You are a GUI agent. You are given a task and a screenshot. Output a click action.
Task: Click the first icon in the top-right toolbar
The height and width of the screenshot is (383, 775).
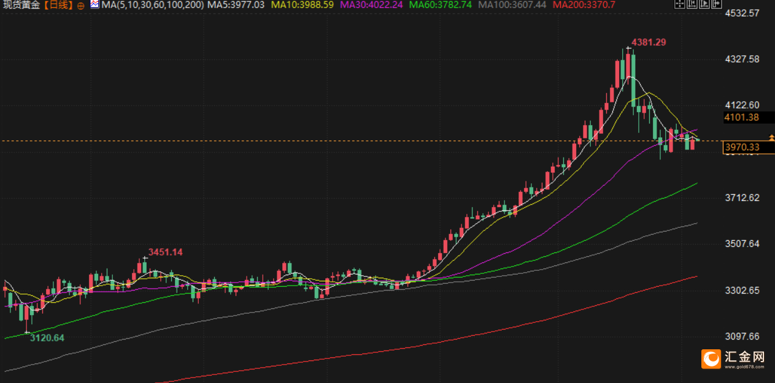[679, 5]
